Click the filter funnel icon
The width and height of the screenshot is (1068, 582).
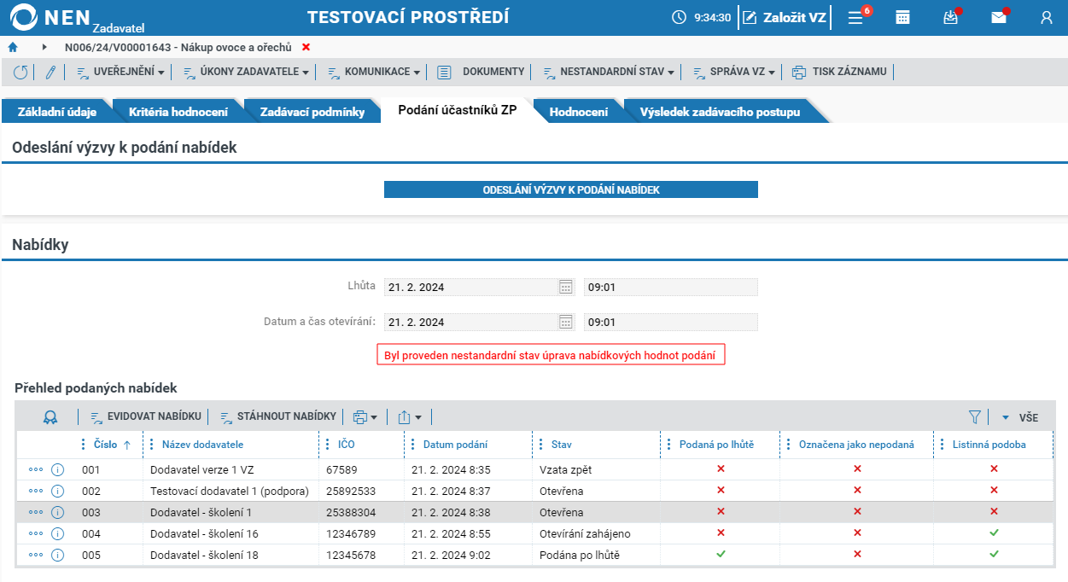[975, 416]
